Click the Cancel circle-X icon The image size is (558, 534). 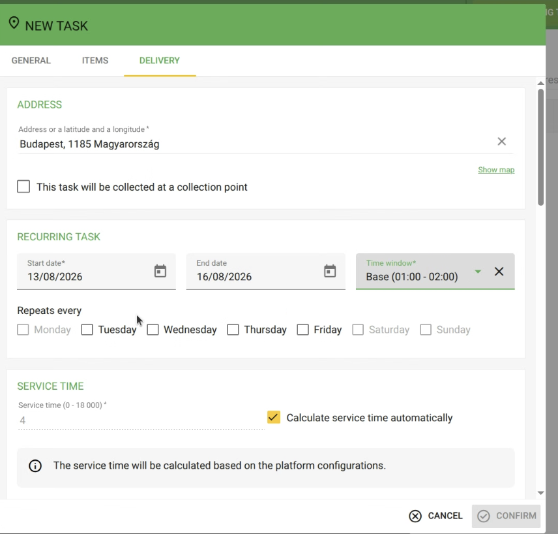tap(415, 516)
